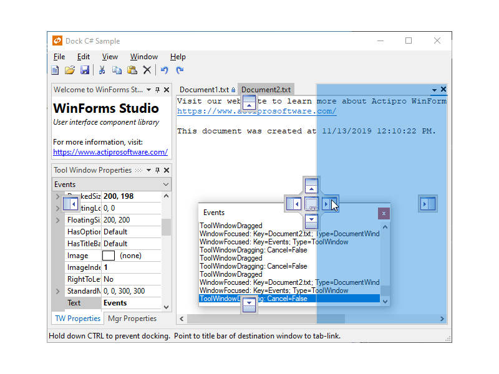This screenshot has height=374, width=499.
Task: Click lock icon on Document1.txt tab
Action: (233, 90)
